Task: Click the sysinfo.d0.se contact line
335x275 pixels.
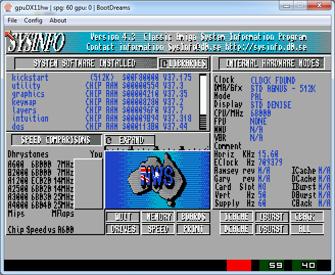Action: click(196, 47)
